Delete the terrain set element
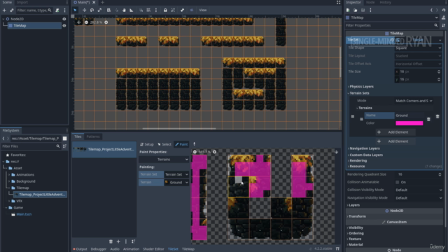The image size is (448, 252). click(437, 116)
